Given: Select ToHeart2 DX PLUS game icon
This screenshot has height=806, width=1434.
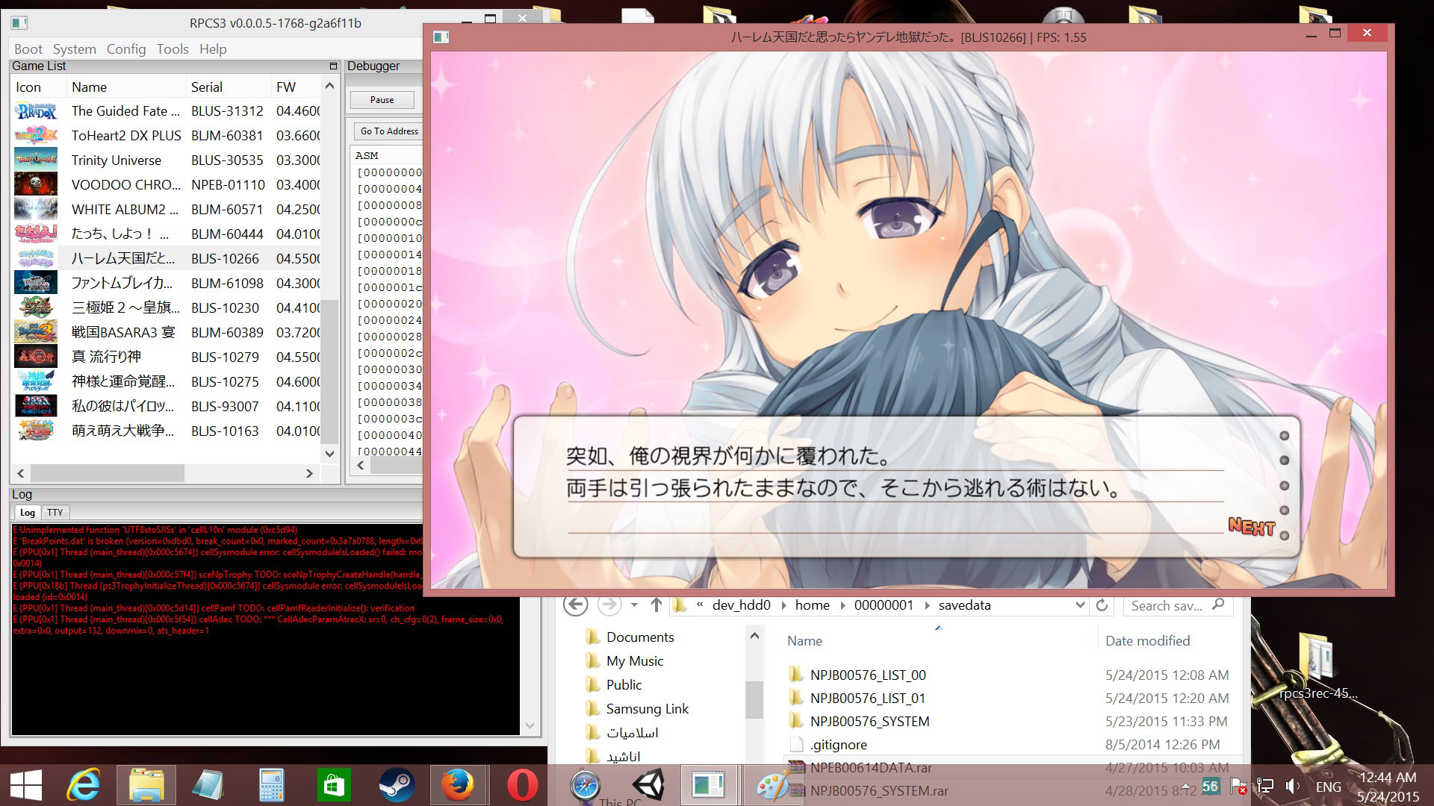Looking at the screenshot, I should pos(36,136).
